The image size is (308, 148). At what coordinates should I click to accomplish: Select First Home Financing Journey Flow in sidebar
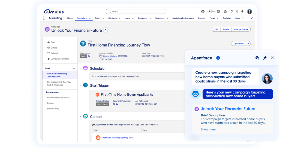60,75
